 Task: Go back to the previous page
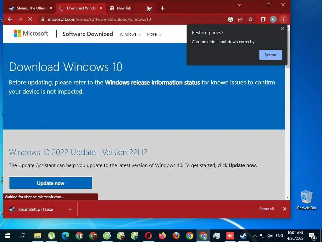coord(10,19)
